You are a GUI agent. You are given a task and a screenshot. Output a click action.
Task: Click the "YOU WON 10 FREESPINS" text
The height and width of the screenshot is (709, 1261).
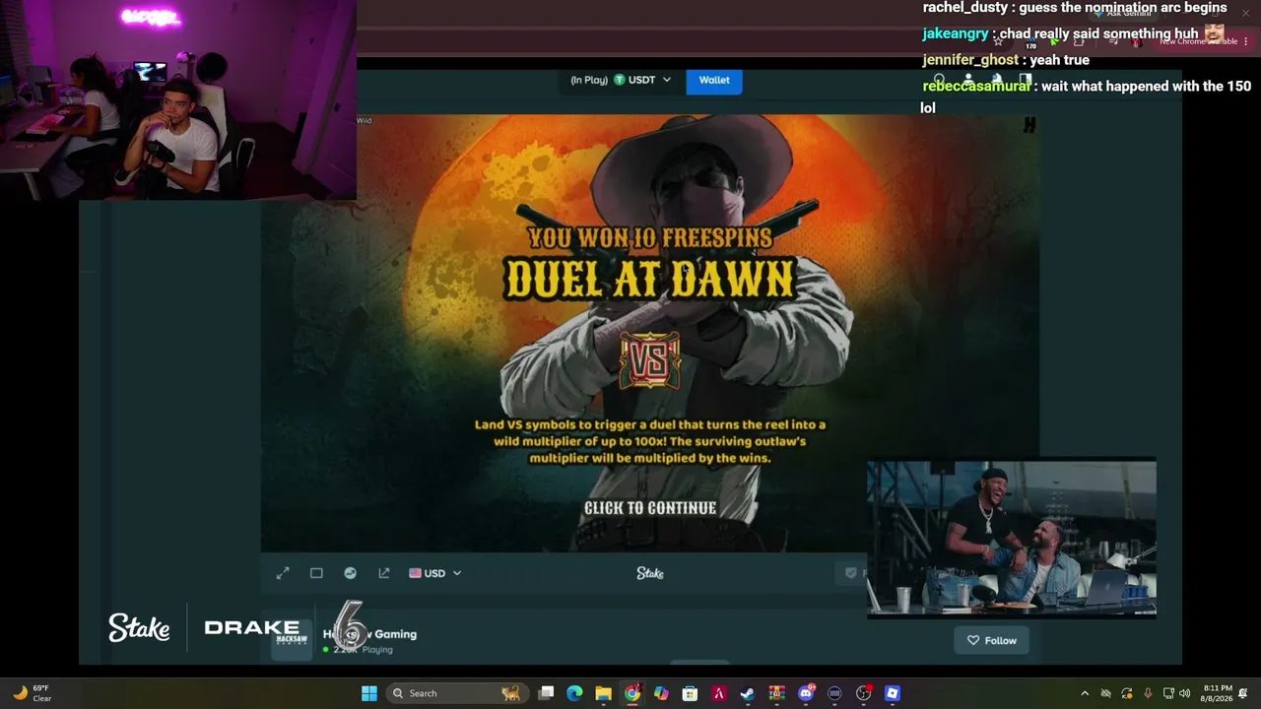pyautogui.click(x=649, y=237)
